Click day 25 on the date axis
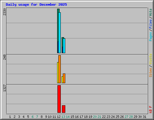This screenshot has width=154, height=120. [117, 117]
